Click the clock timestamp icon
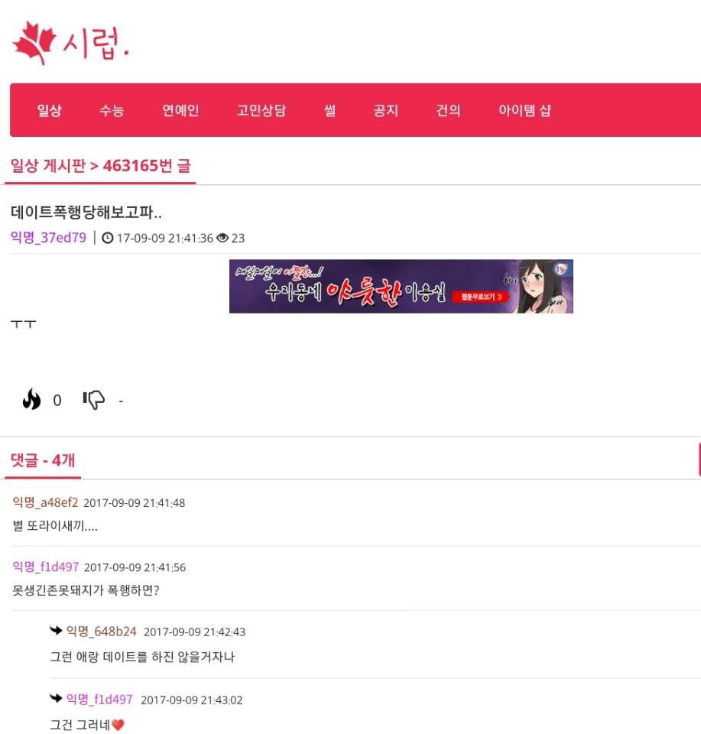 coord(108,239)
